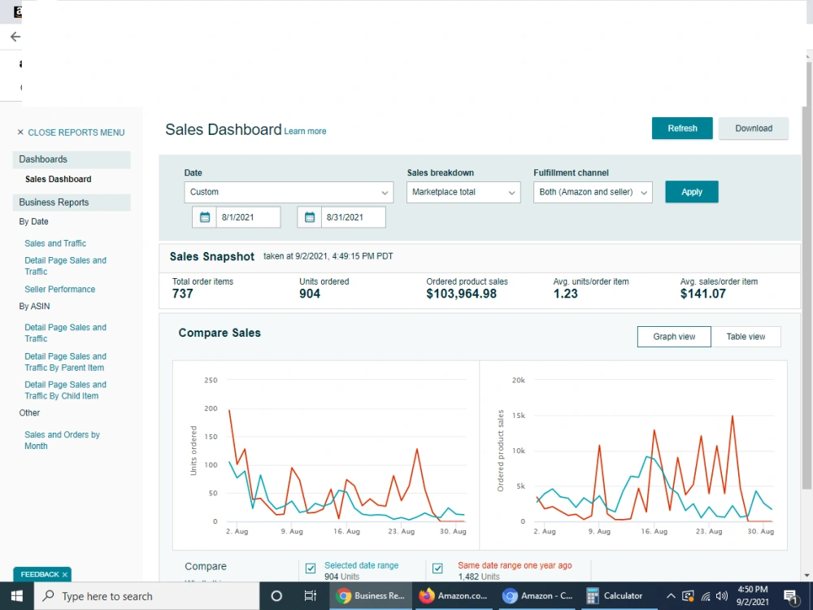Open the Sales breakdown Marketplace total dropdown
Viewport: 813px width, 610px height.
point(463,192)
